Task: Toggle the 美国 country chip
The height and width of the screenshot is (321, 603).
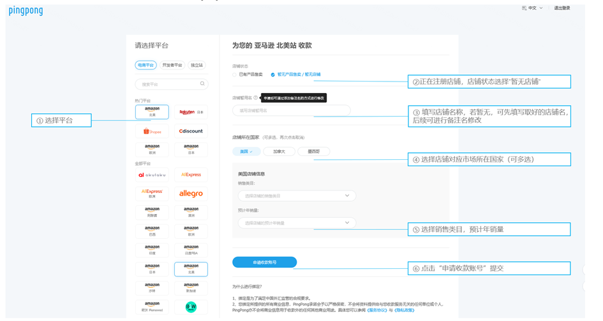Action: (246, 152)
